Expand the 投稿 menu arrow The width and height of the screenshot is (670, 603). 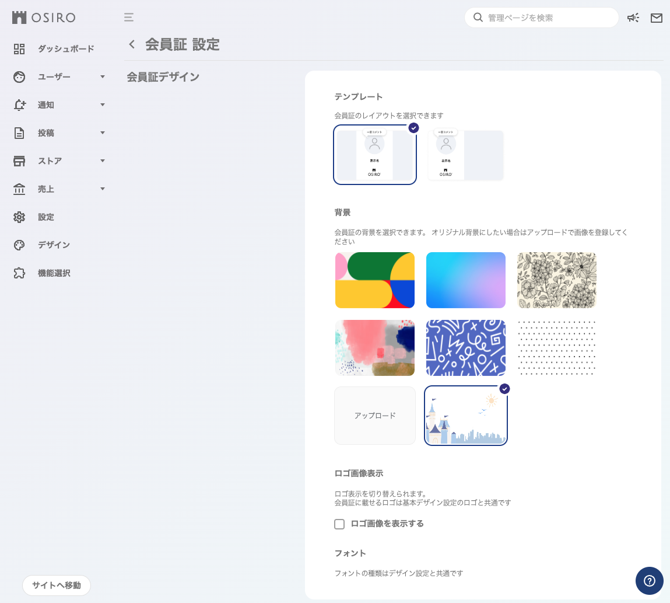pyautogui.click(x=103, y=133)
